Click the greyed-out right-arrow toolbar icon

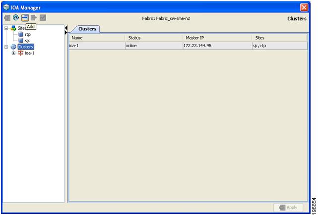click(34, 18)
